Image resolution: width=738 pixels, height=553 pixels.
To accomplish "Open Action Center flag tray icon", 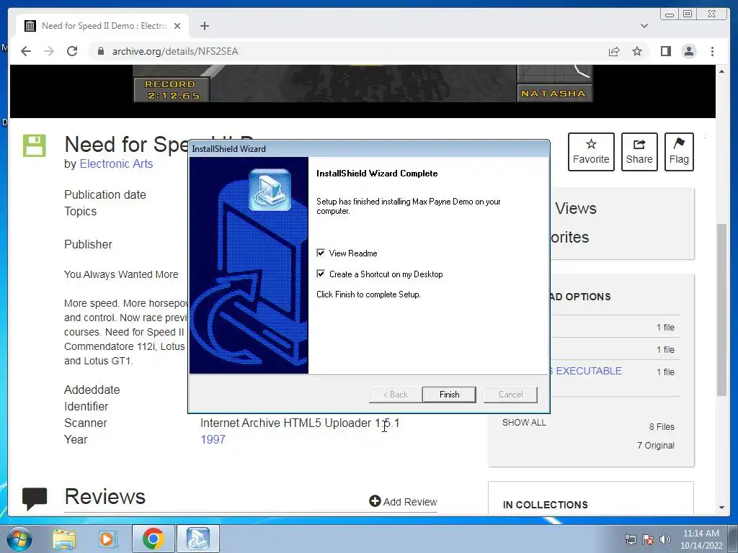I will pyautogui.click(x=648, y=539).
